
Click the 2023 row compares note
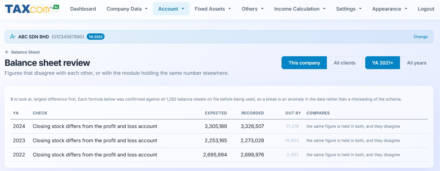[x=353, y=141]
